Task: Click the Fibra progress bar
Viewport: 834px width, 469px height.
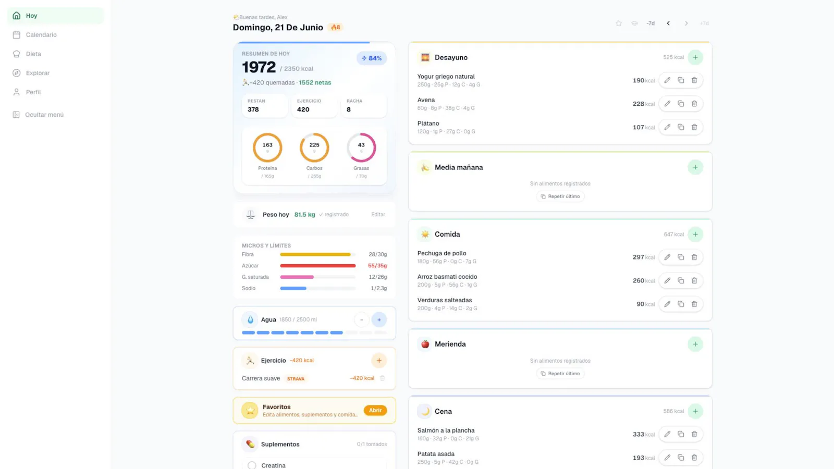Action: tap(318, 255)
